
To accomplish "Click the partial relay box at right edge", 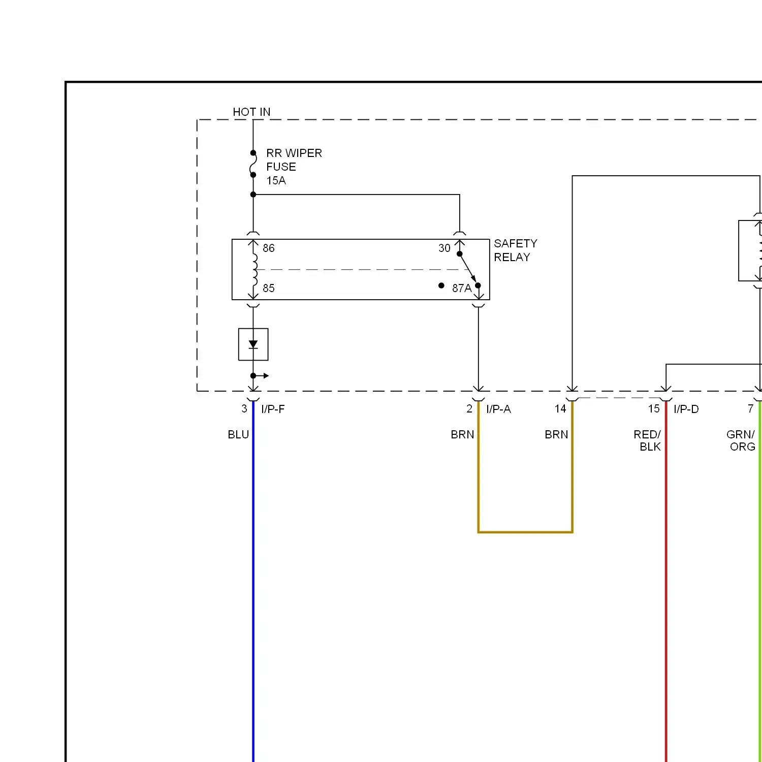I will click(x=750, y=250).
